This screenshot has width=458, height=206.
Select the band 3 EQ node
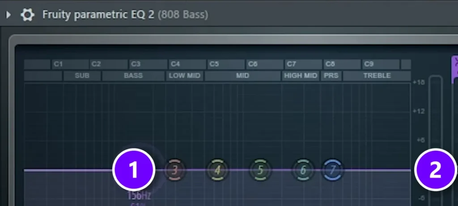(x=175, y=170)
